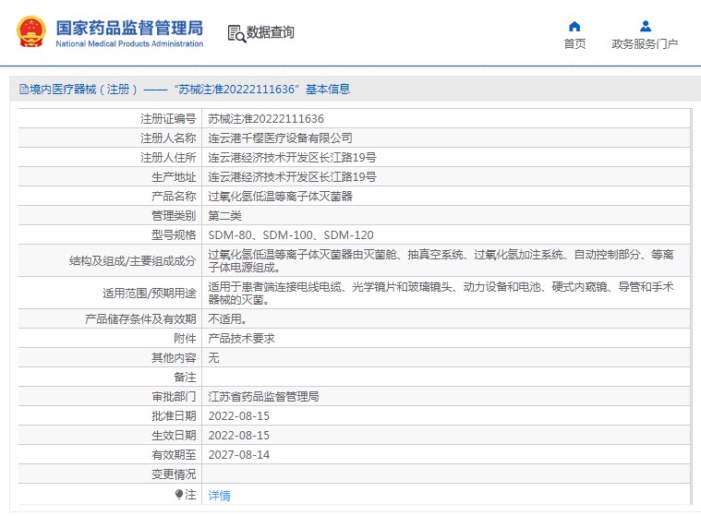
Task: Click the document icon before 境内医疗器械
Action: point(24,90)
